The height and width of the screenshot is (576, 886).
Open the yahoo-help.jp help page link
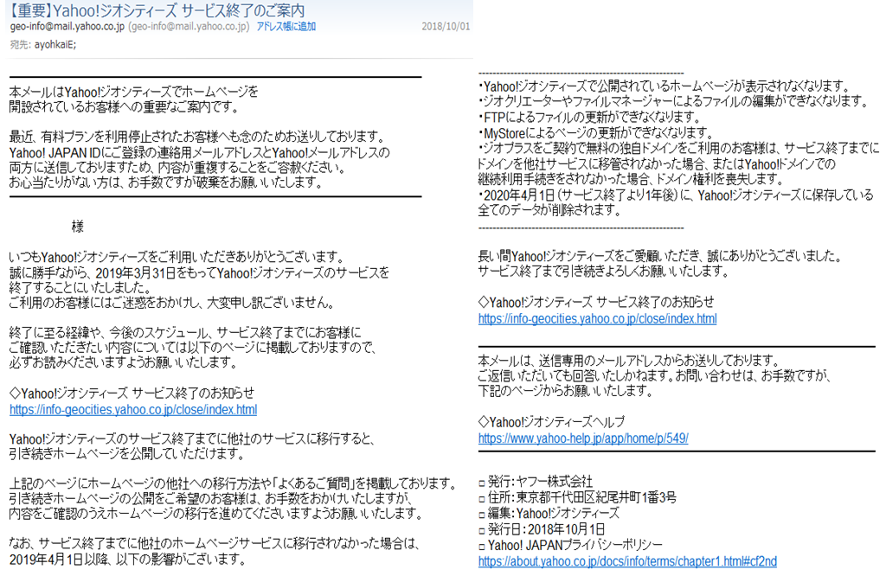583,438
